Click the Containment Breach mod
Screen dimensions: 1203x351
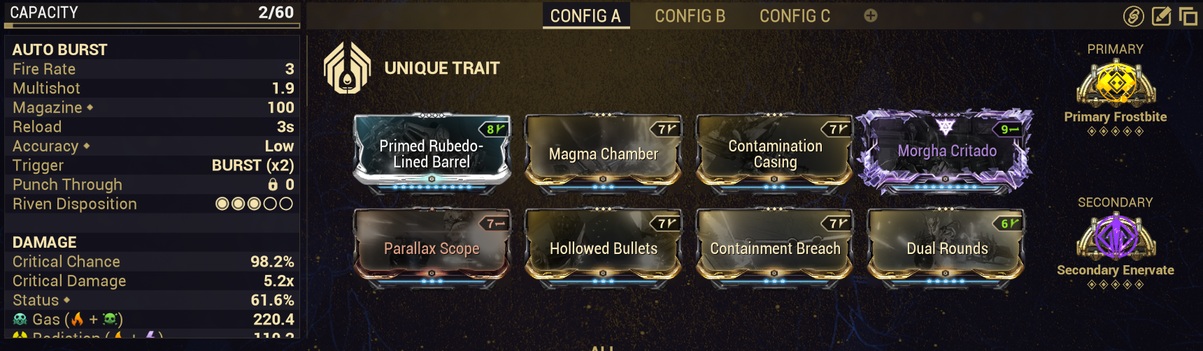(x=775, y=248)
